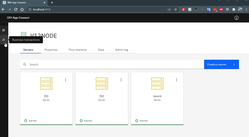Click the record server stack icon

[157, 83]
